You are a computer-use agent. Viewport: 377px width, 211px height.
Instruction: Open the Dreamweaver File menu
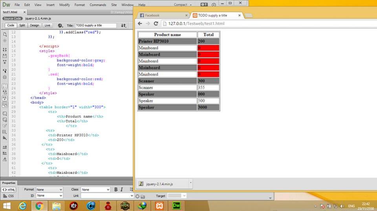[x=17, y=5]
